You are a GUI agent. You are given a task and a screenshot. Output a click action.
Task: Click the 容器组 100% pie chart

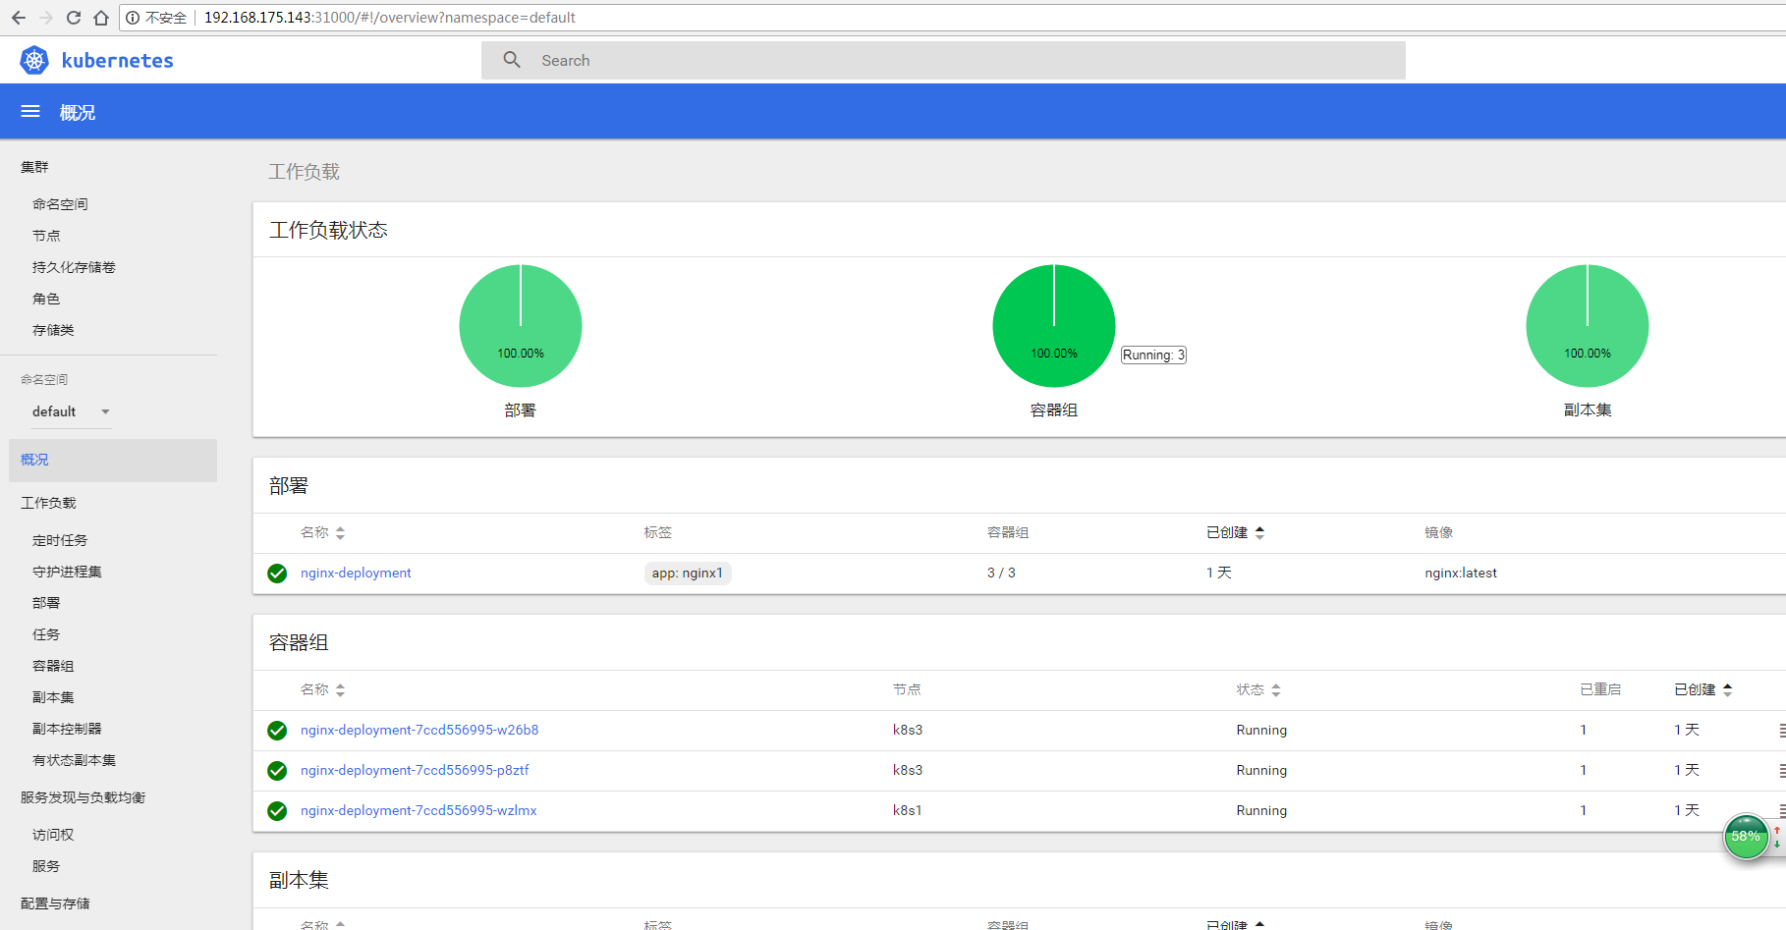[x=1054, y=326]
